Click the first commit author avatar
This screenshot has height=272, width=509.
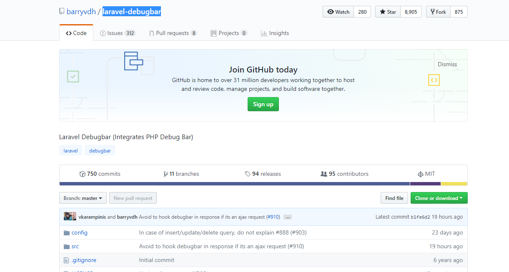tap(68, 217)
